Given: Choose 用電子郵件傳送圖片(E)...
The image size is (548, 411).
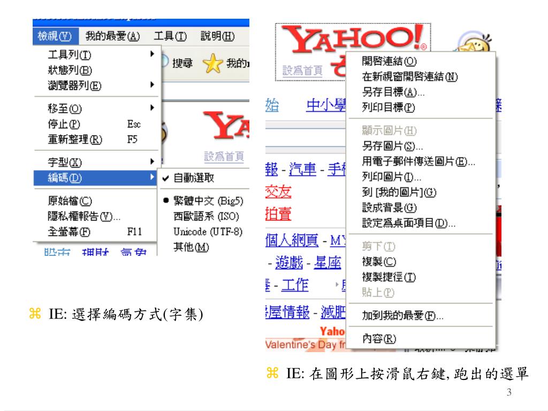Looking at the screenshot, I should (x=421, y=161).
